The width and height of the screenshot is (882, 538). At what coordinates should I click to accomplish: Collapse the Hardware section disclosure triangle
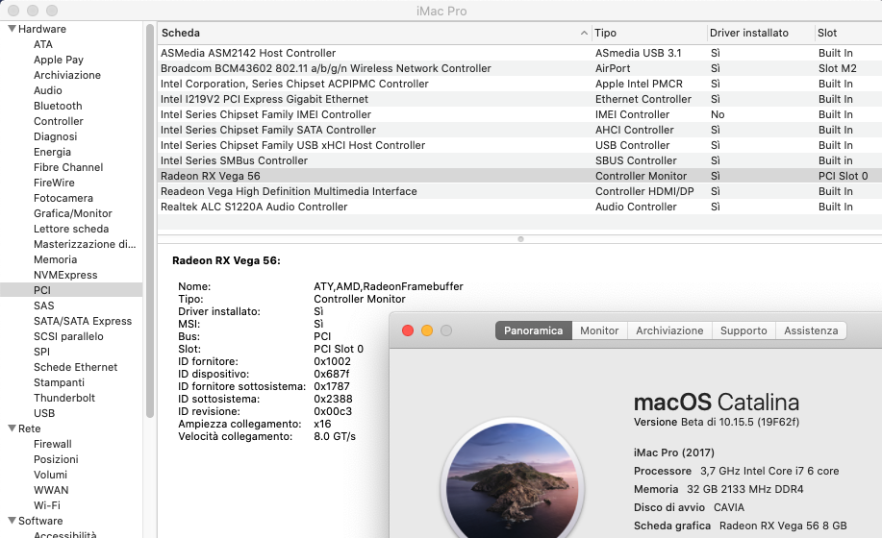tap(12, 29)
